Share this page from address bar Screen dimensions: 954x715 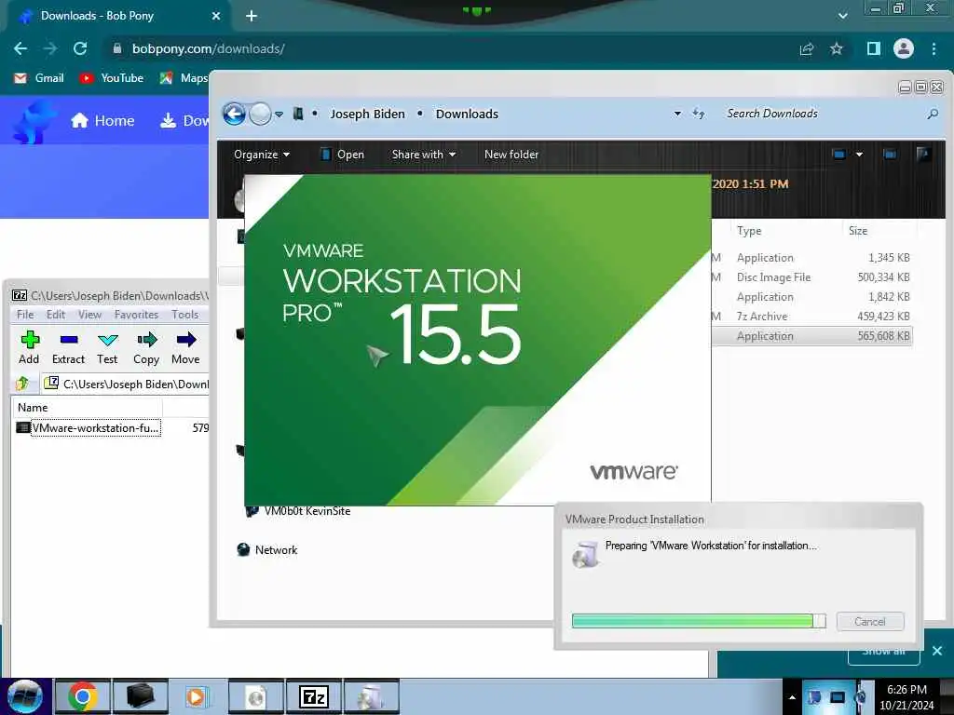coord(807,48)
